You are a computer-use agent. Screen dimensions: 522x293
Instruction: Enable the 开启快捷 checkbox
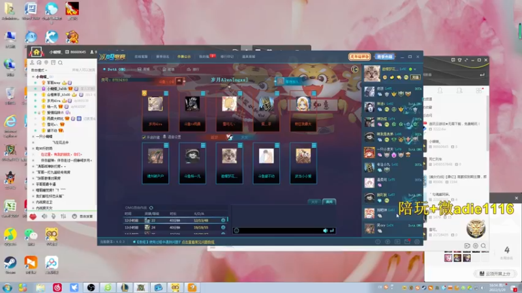click(144, 137)
